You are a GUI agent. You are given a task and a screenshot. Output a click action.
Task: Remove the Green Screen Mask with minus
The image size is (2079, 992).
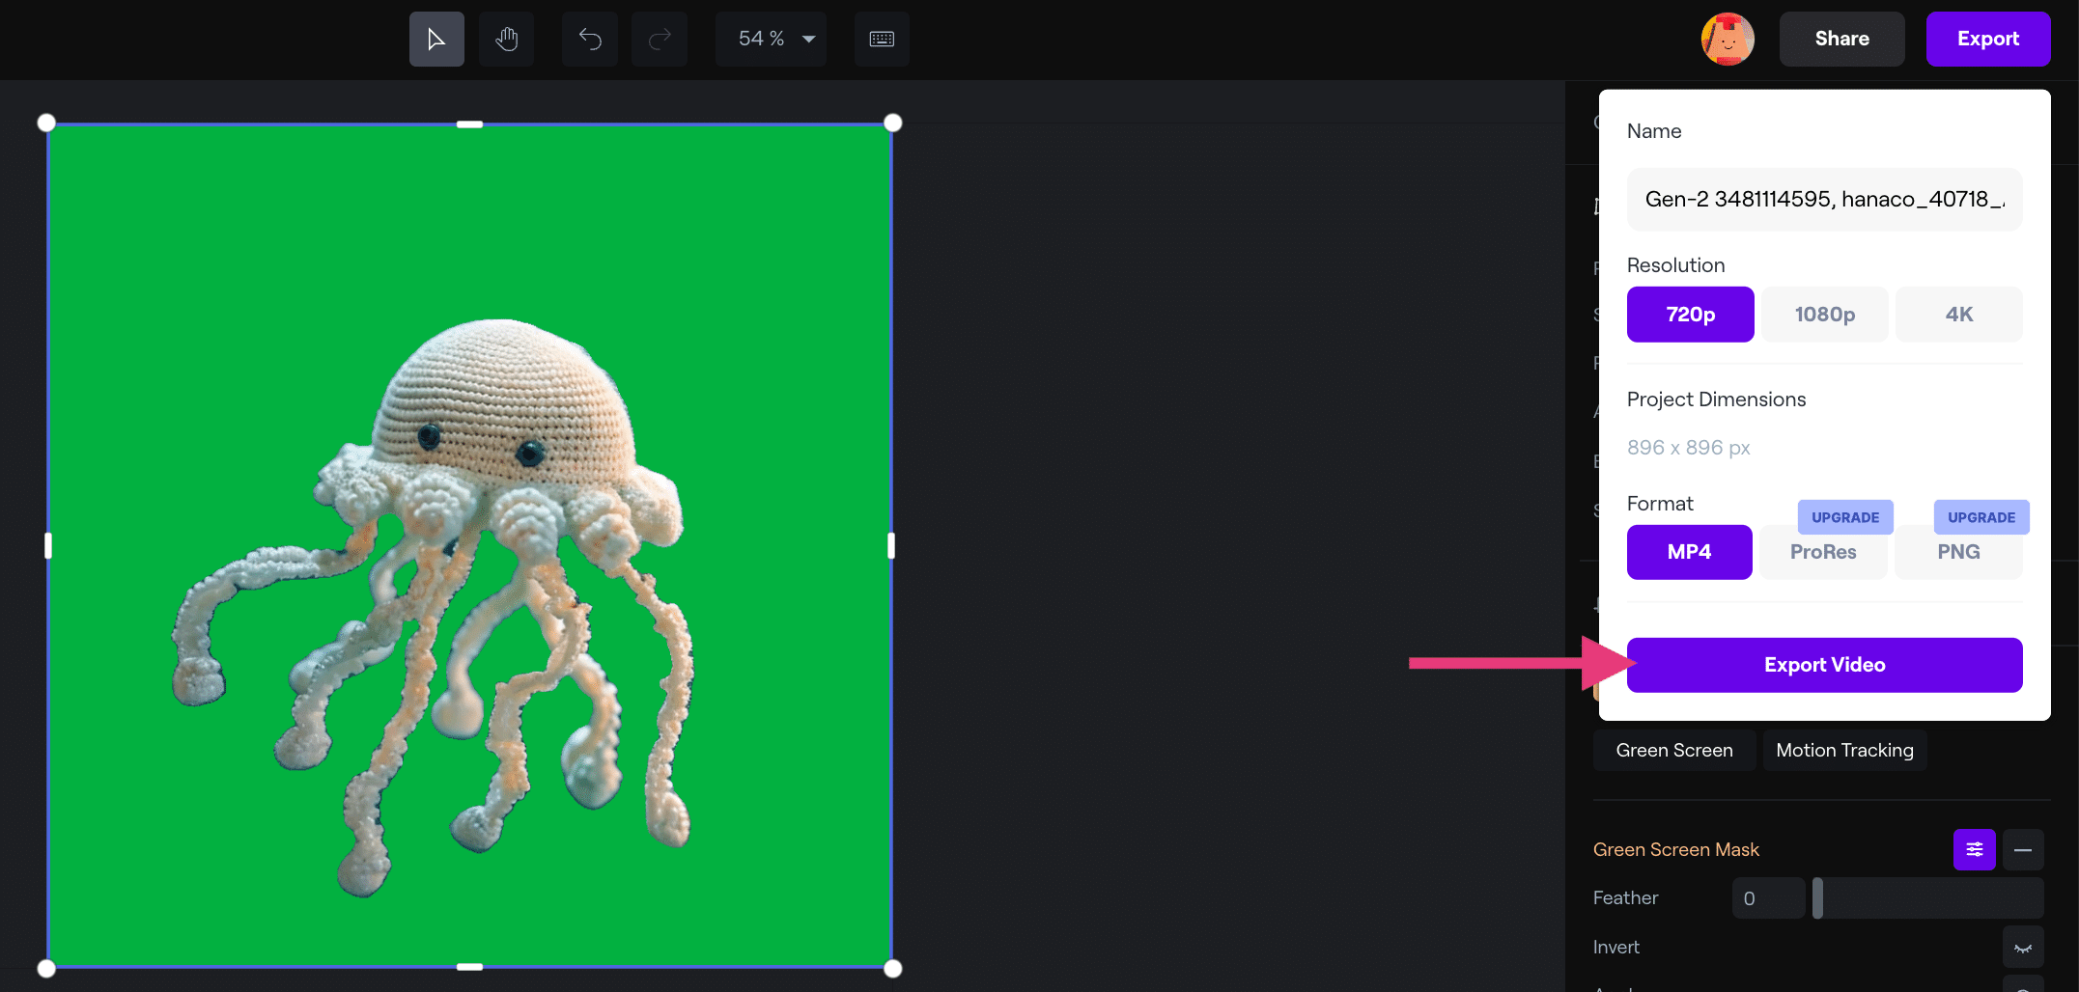[x=2023, y=849]
